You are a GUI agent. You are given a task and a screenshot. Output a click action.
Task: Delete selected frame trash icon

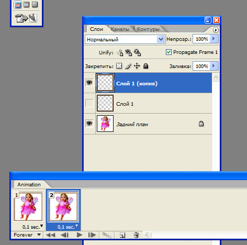(136, 235)
